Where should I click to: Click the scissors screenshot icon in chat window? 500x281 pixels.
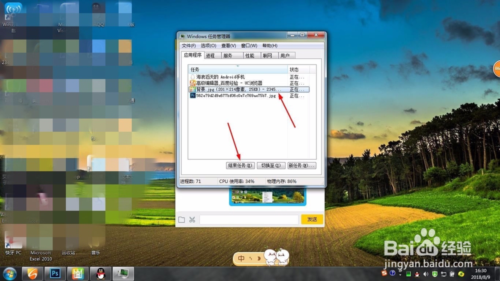pos(192,219)
